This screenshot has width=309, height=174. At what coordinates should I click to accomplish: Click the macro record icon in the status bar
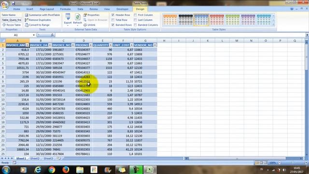pos(14,163)
